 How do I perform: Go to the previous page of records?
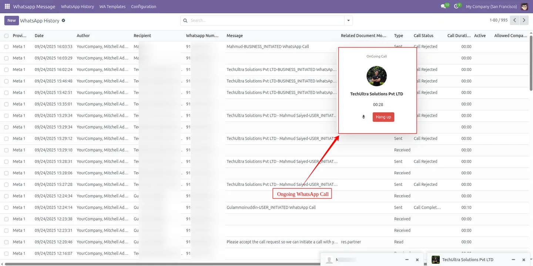pyautogui.click(x=514, y=20)
